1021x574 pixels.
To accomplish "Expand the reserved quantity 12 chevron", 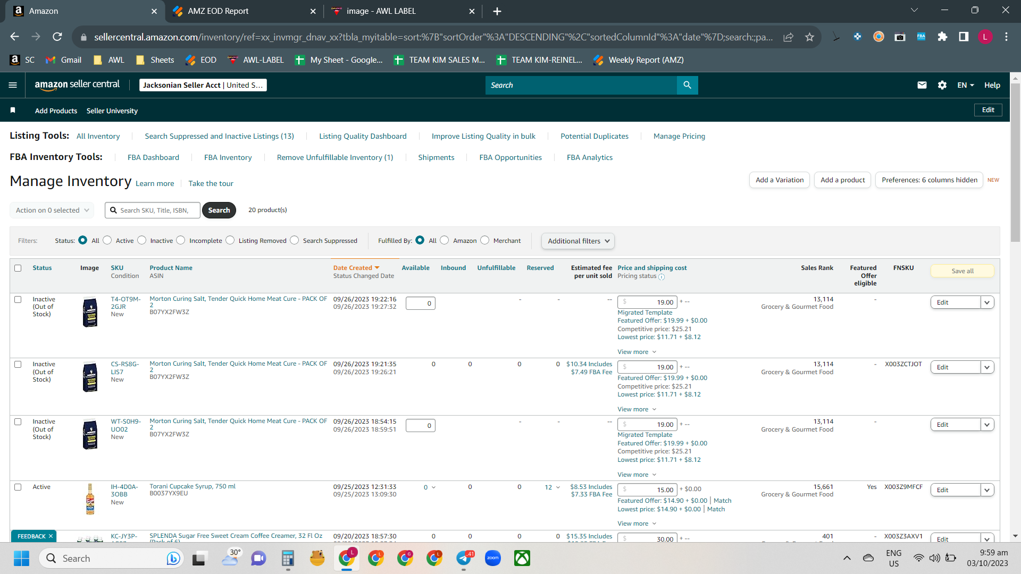I will click(x=558, y=487).
